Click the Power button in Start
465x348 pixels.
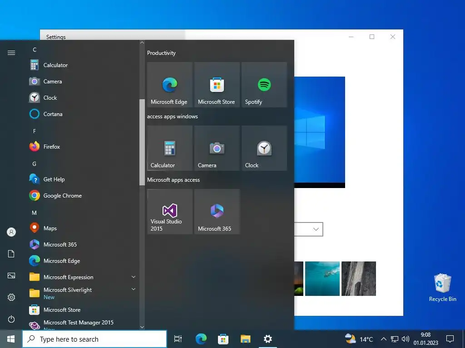pos(11,319)
